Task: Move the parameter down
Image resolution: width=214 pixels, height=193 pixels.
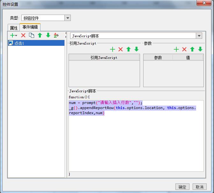Action: [200, 49]
